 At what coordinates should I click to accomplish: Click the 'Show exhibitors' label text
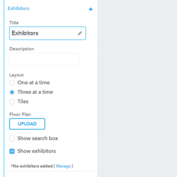[x=37, y=151]
